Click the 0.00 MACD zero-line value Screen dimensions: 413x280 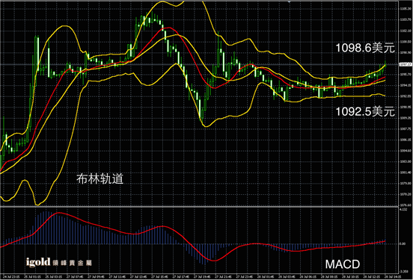click(x=403, y=243)
